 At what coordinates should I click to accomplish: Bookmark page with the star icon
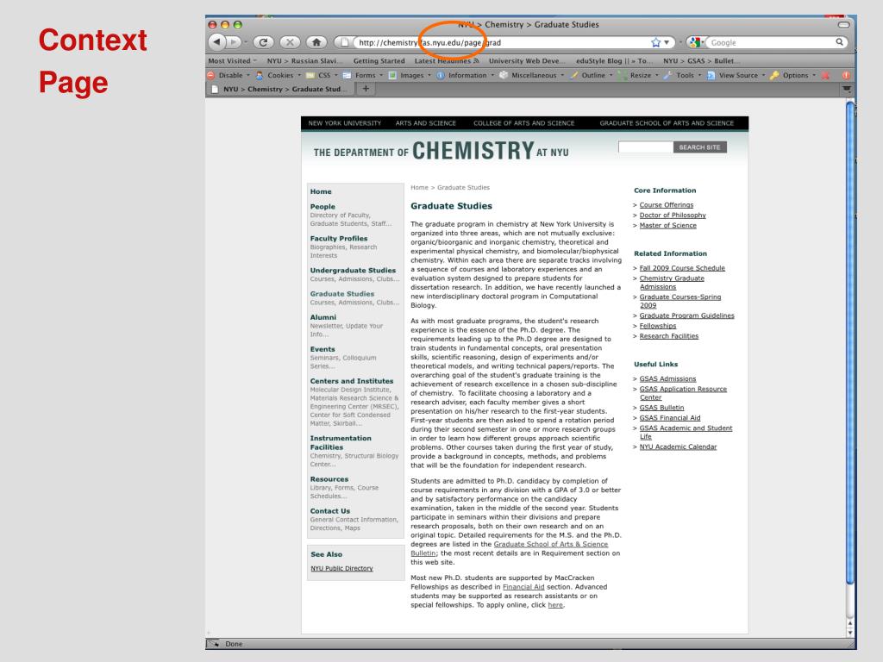click(x=655, y=42)
